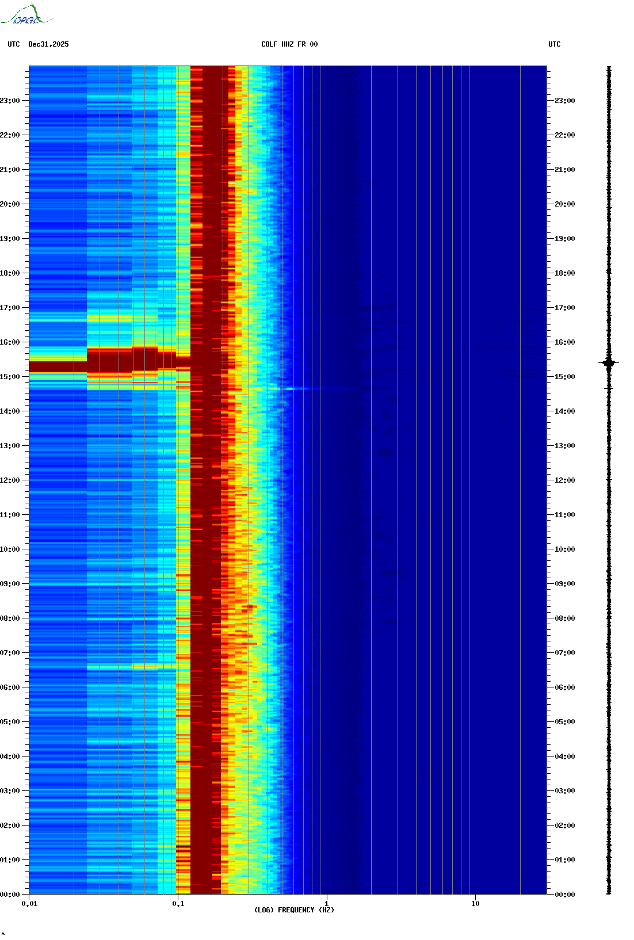
Task: Select the 23:00 tick on the left time axis
Action: click(x=10, y=101)
